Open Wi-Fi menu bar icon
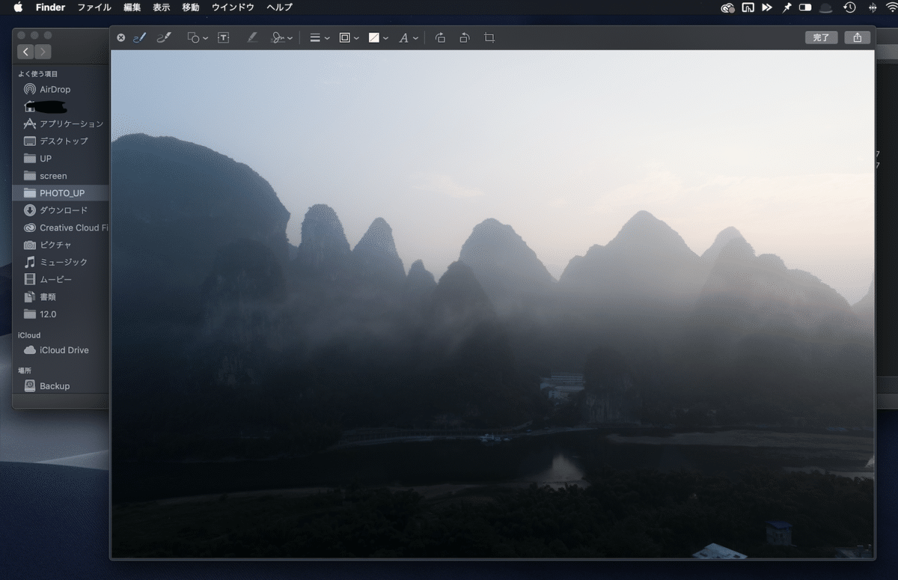Screen dimensions: 898x580 893,7
